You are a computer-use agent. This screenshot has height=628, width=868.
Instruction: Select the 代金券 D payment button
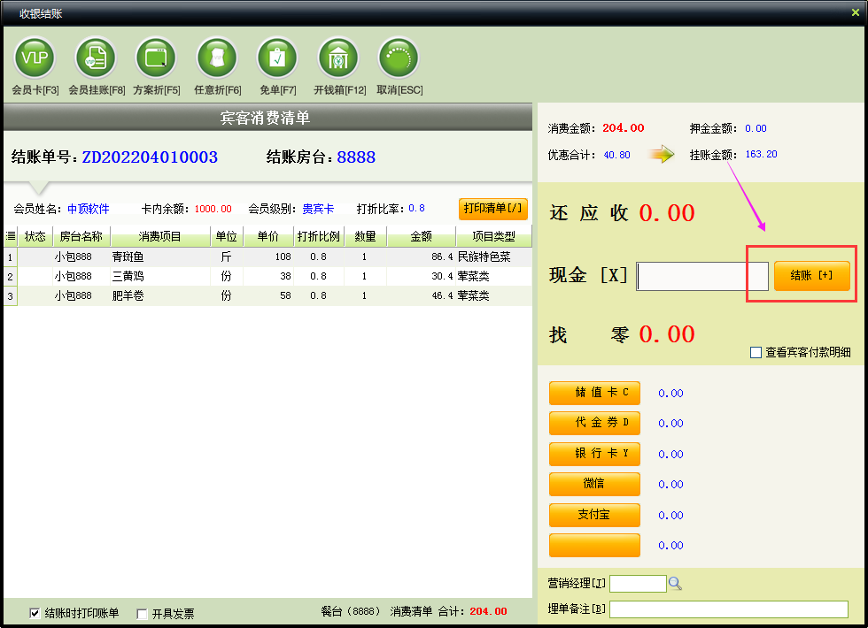[x=594, y=423]
